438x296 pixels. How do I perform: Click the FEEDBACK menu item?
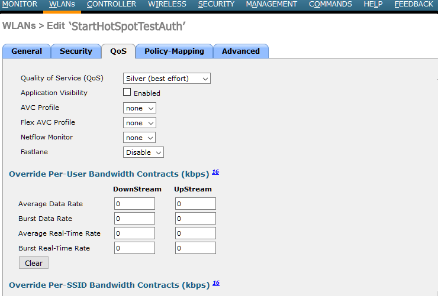pos(414,4)
